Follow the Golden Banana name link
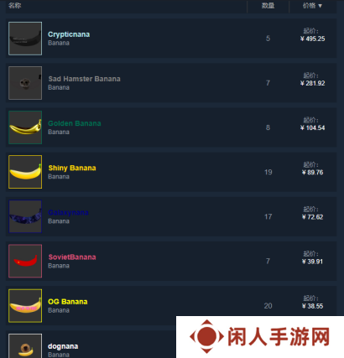The height and width of the screenshot is (358, 344). [x=75, y=123]
